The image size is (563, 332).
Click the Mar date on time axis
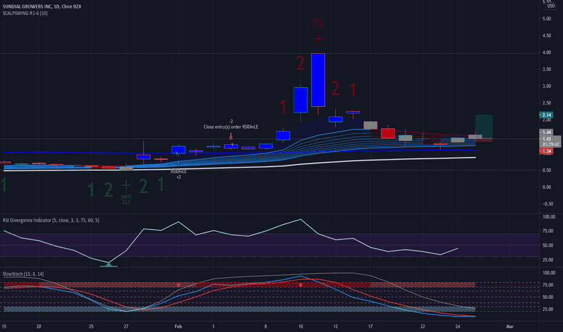pyautogui.click(x=510, y=326)
